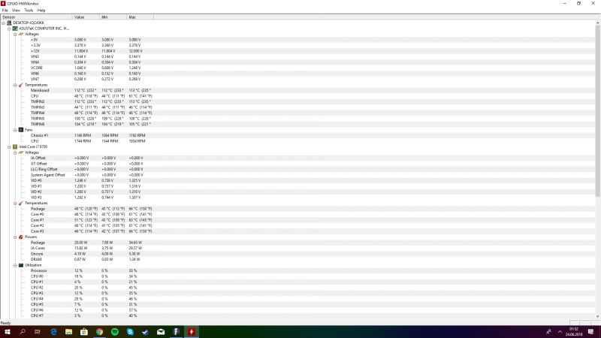Click the HWMonitor taskbar icon
The width and height of the screenshot is (601, 338).
click(x=192, y=332)
